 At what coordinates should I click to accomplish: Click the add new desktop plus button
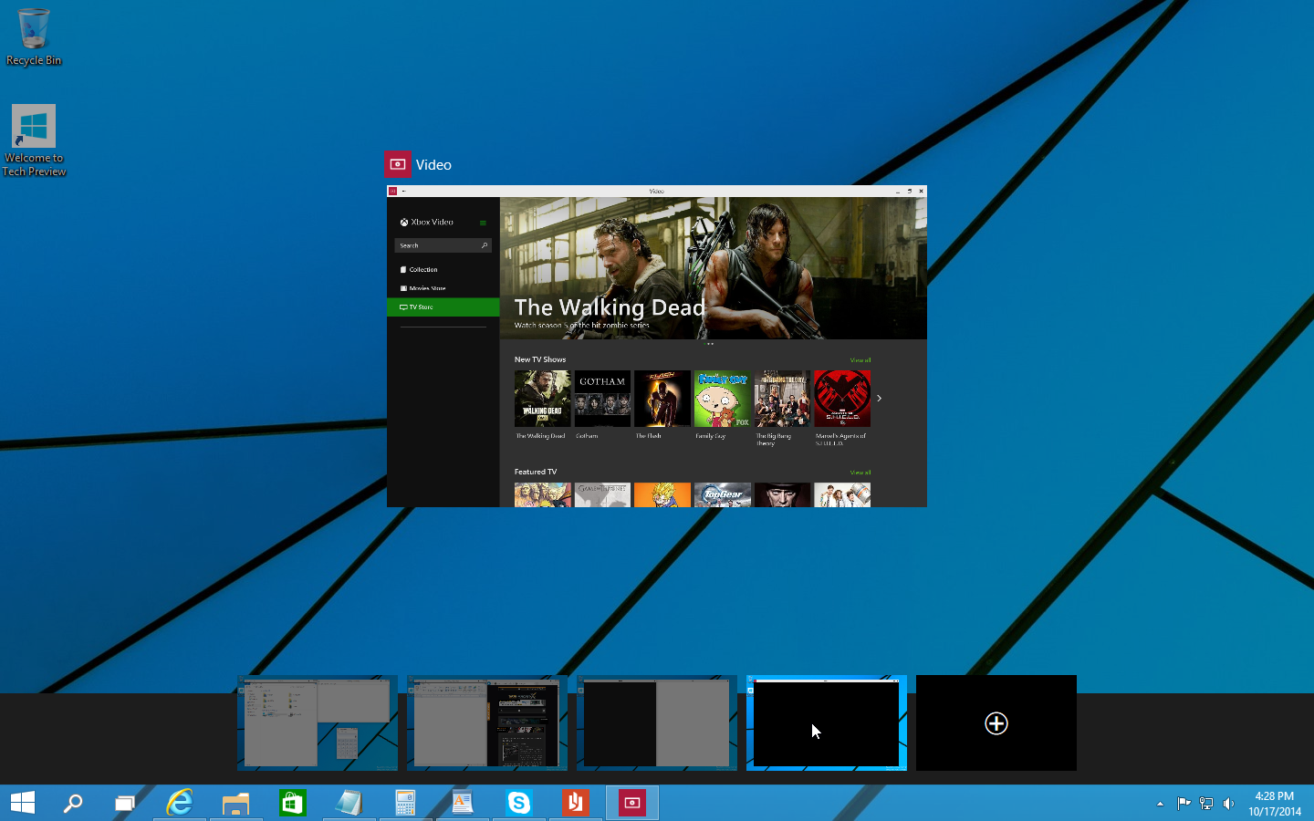point(996,723)
